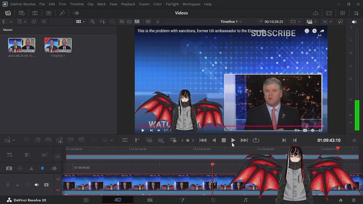The width and height of the screenshot is (363, 204).
Task: Open the Workspace menu
Action: 191,4
